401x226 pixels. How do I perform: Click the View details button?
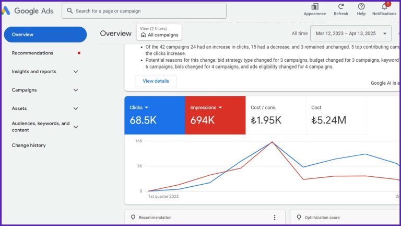[156, 81]
